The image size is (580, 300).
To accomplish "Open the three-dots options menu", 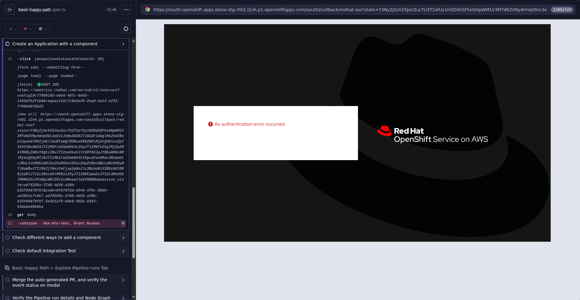I will click(x=126, y=10).
